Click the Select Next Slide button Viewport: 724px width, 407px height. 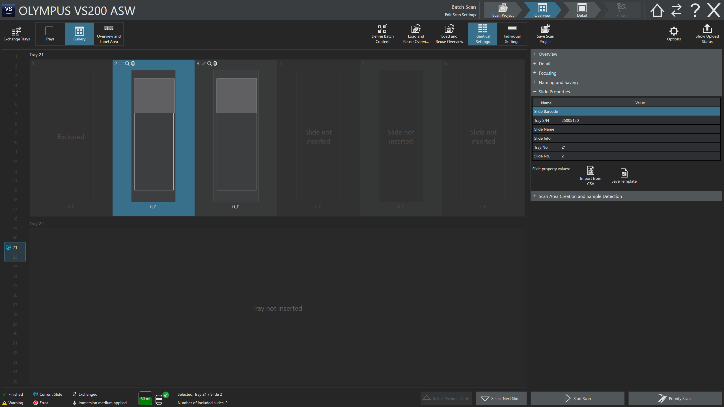click(501, 399)
